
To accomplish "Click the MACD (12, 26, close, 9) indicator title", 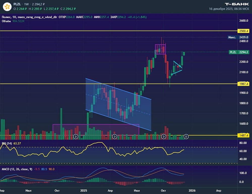I will (17, 169).
